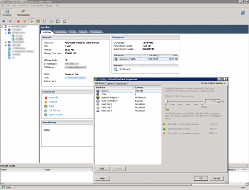
Task: Switch to the Performance tab
Action: pos(61,32)
